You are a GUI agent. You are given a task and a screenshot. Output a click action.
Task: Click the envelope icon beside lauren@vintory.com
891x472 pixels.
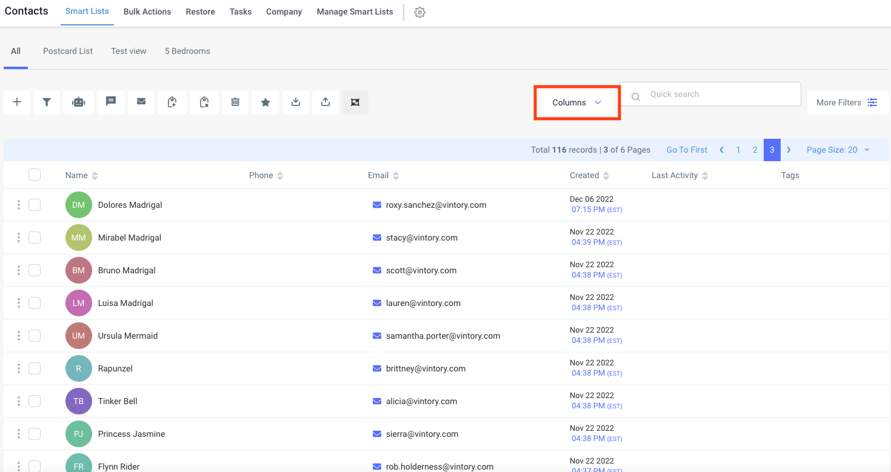(x=377, y=303)
